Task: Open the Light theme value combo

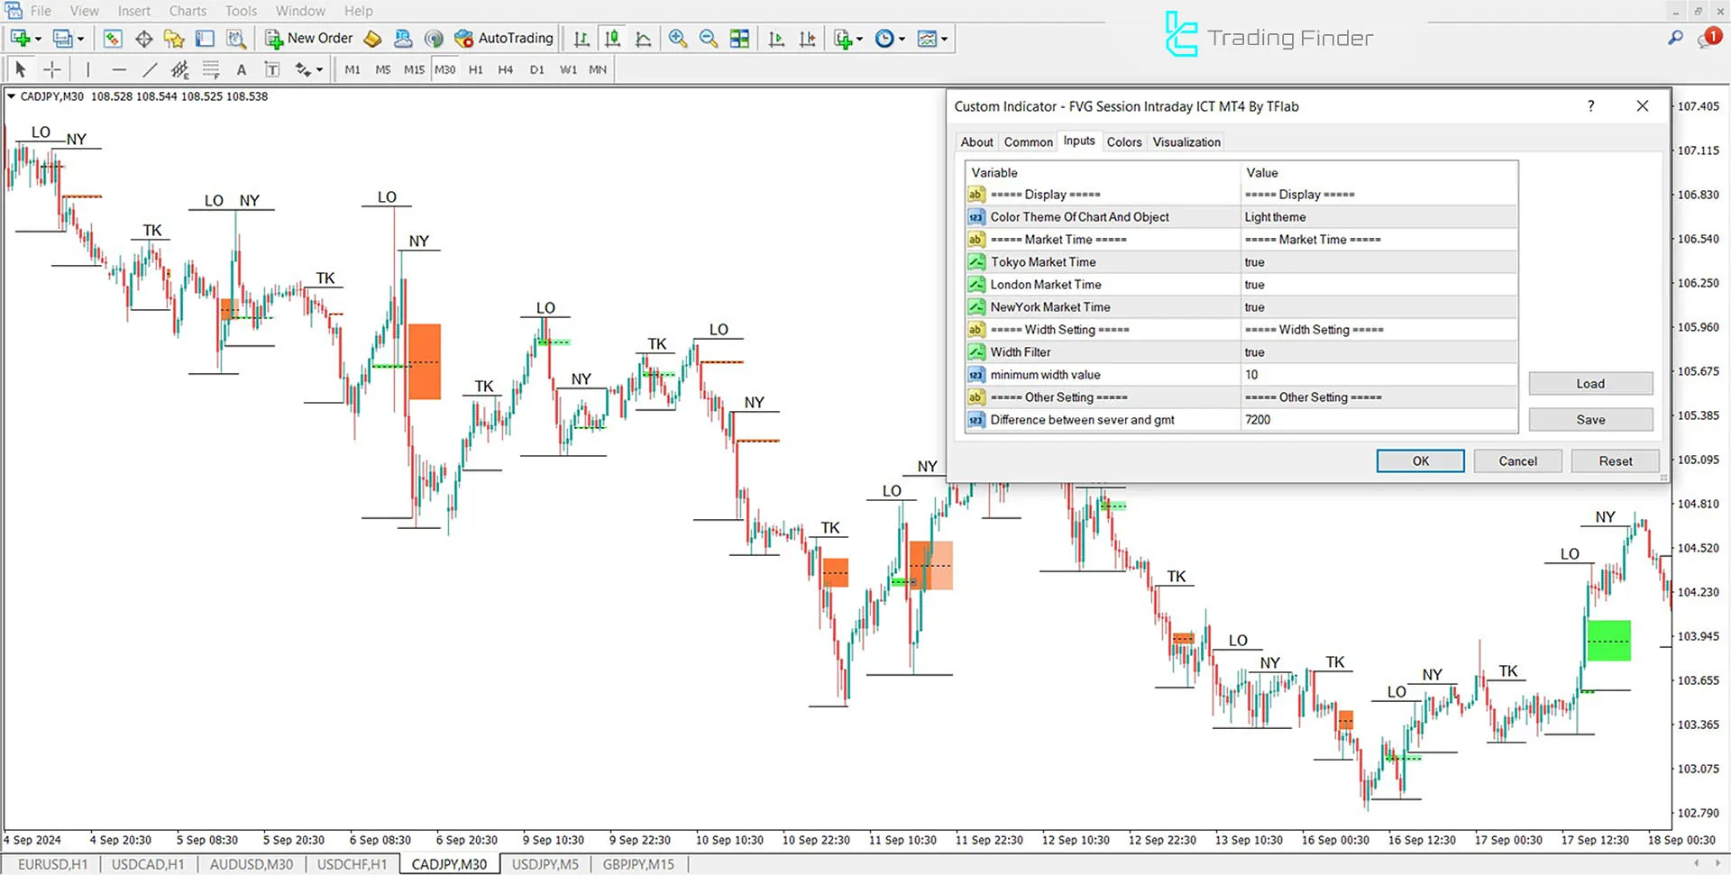Action: point(1378,217)
